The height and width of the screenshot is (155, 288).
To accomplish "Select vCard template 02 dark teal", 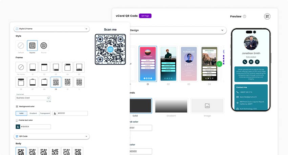I will (x=168, y=64).
